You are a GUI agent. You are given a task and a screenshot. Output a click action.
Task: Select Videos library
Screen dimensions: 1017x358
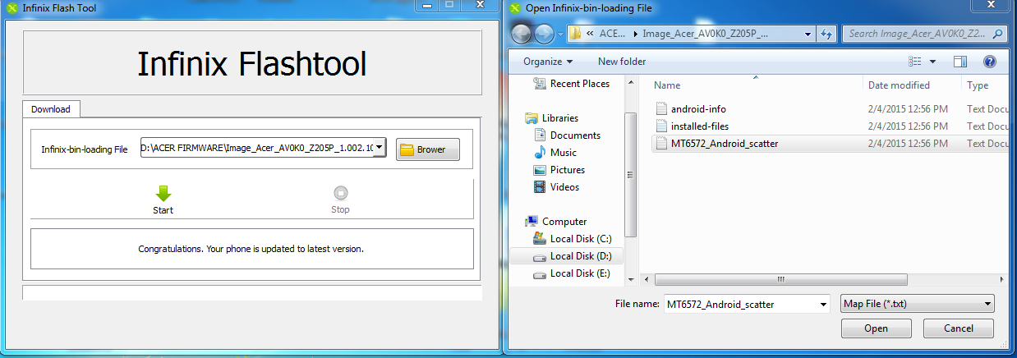(564, 187)
